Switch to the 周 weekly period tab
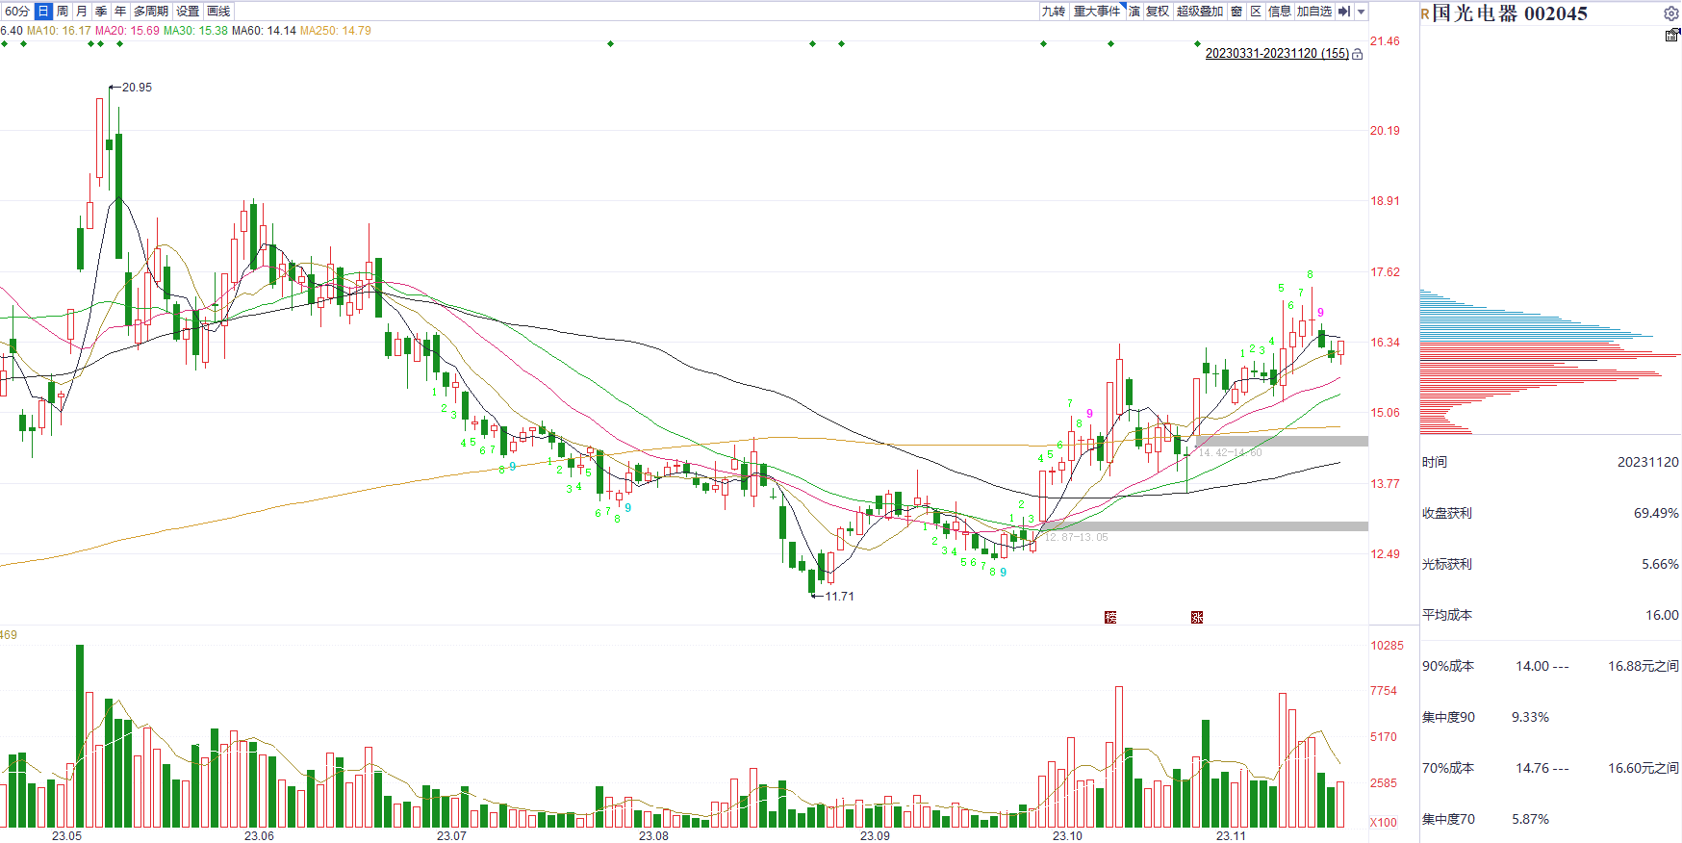Screen dimensions: 1682x843 pos(63,12)
